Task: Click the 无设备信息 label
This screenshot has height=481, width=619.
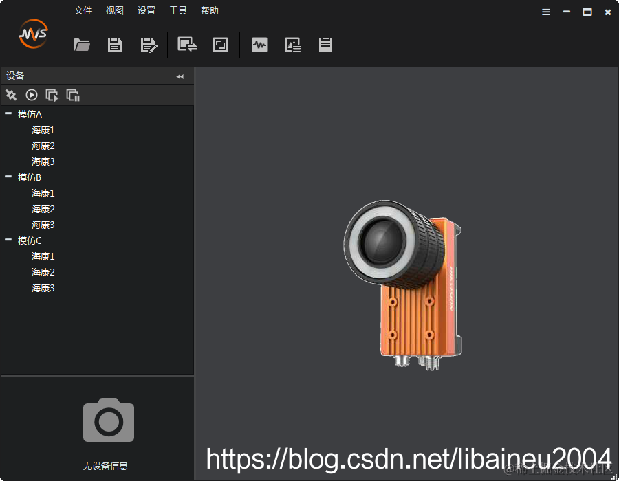Action: tap(105, 466)
